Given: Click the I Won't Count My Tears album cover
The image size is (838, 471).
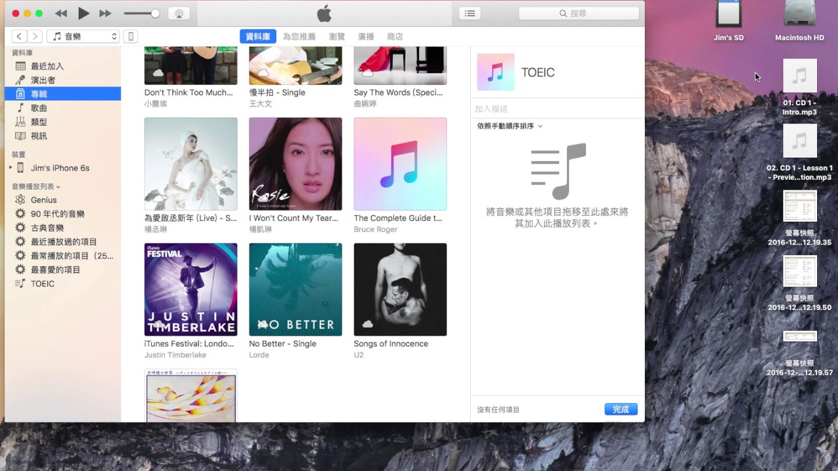Looking at the screenshot, I should (295, 164).
